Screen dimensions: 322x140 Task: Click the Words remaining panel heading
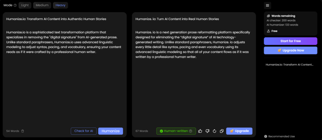283,16
